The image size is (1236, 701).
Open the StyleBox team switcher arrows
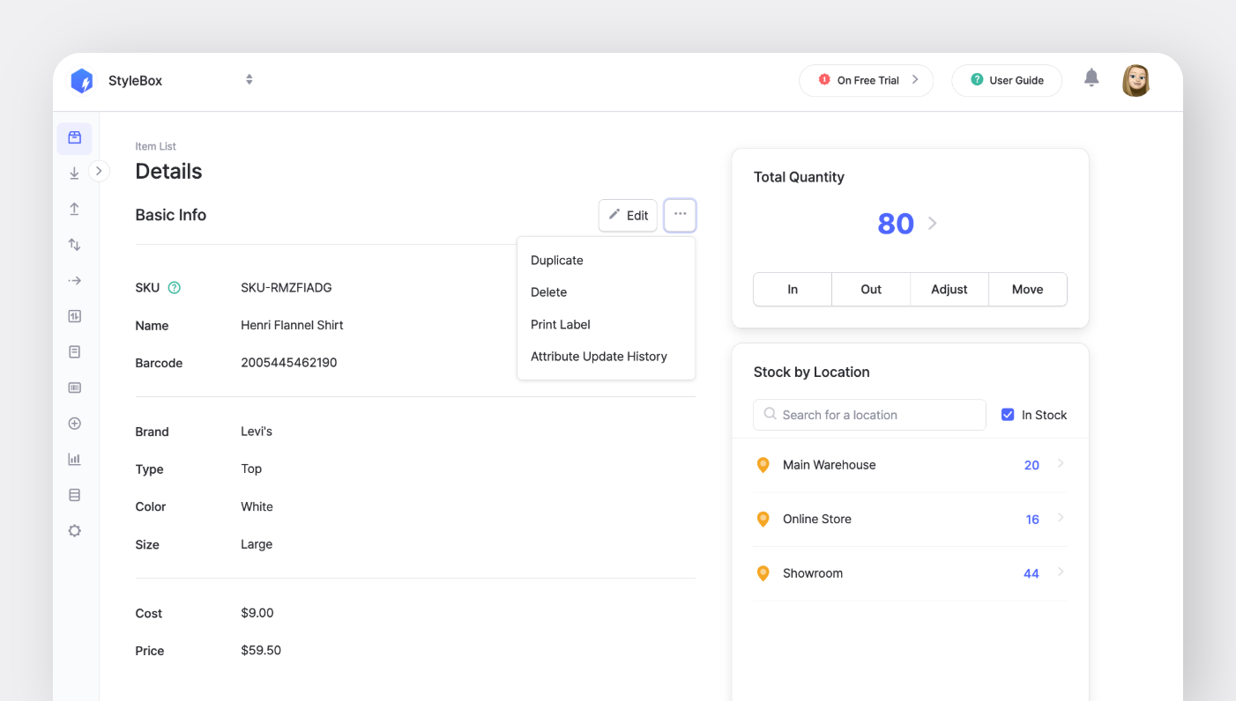(249, 80)
